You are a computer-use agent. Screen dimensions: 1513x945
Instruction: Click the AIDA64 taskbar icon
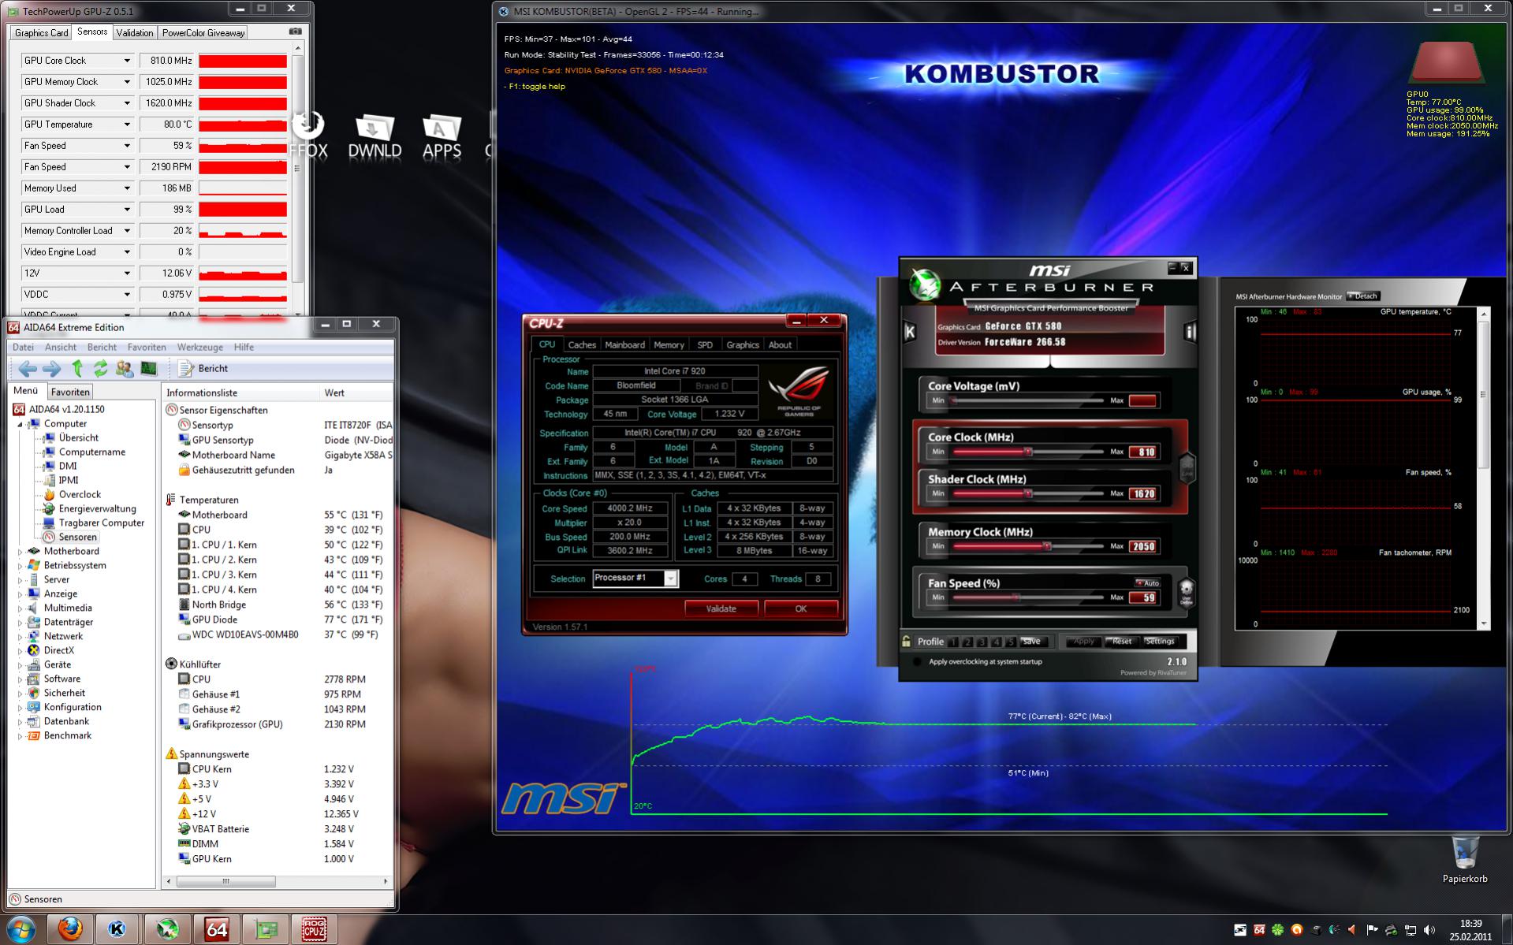click(x=216, y=929)
